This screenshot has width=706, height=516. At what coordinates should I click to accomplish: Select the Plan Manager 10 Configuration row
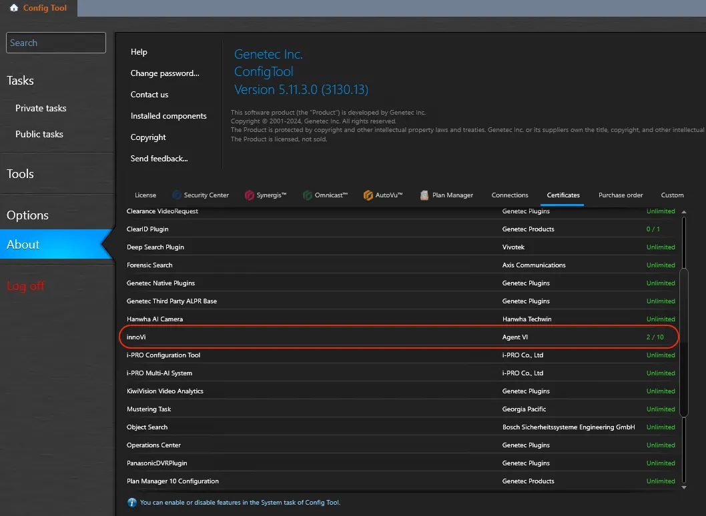401,481
